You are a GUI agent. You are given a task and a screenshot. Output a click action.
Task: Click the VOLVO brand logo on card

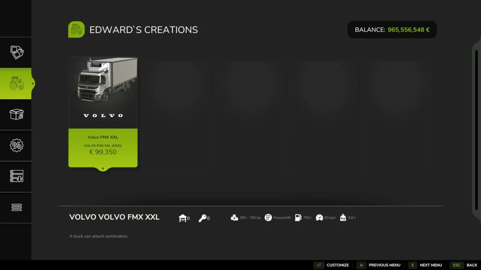103,115
